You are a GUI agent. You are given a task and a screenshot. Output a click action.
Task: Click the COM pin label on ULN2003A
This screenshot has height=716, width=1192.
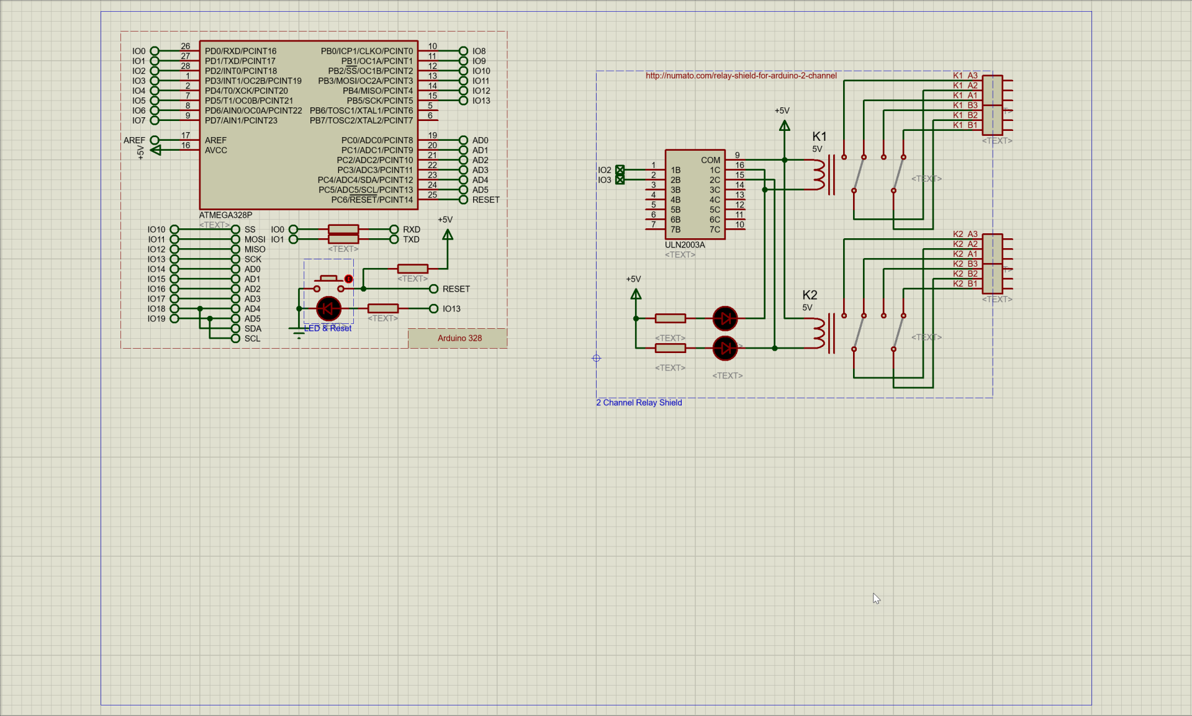pyautogui.click(x=711, y=160)
